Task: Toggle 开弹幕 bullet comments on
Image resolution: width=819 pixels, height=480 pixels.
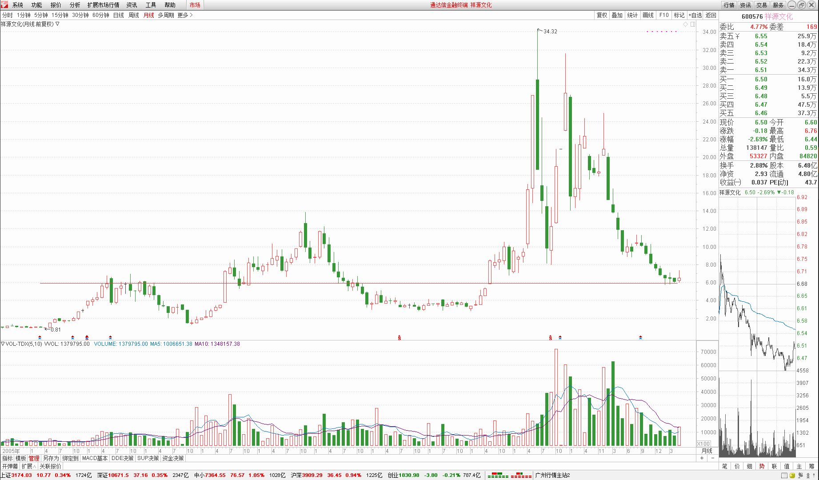Action: pos(10,466)
